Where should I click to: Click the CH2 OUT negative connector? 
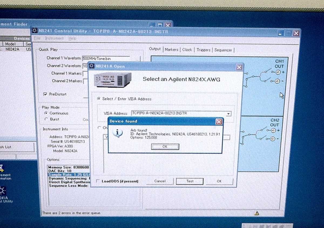(x=273, y=139)
